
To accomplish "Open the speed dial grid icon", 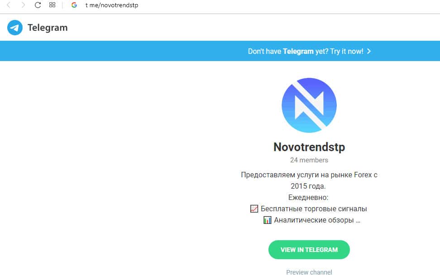I will 52,5.
